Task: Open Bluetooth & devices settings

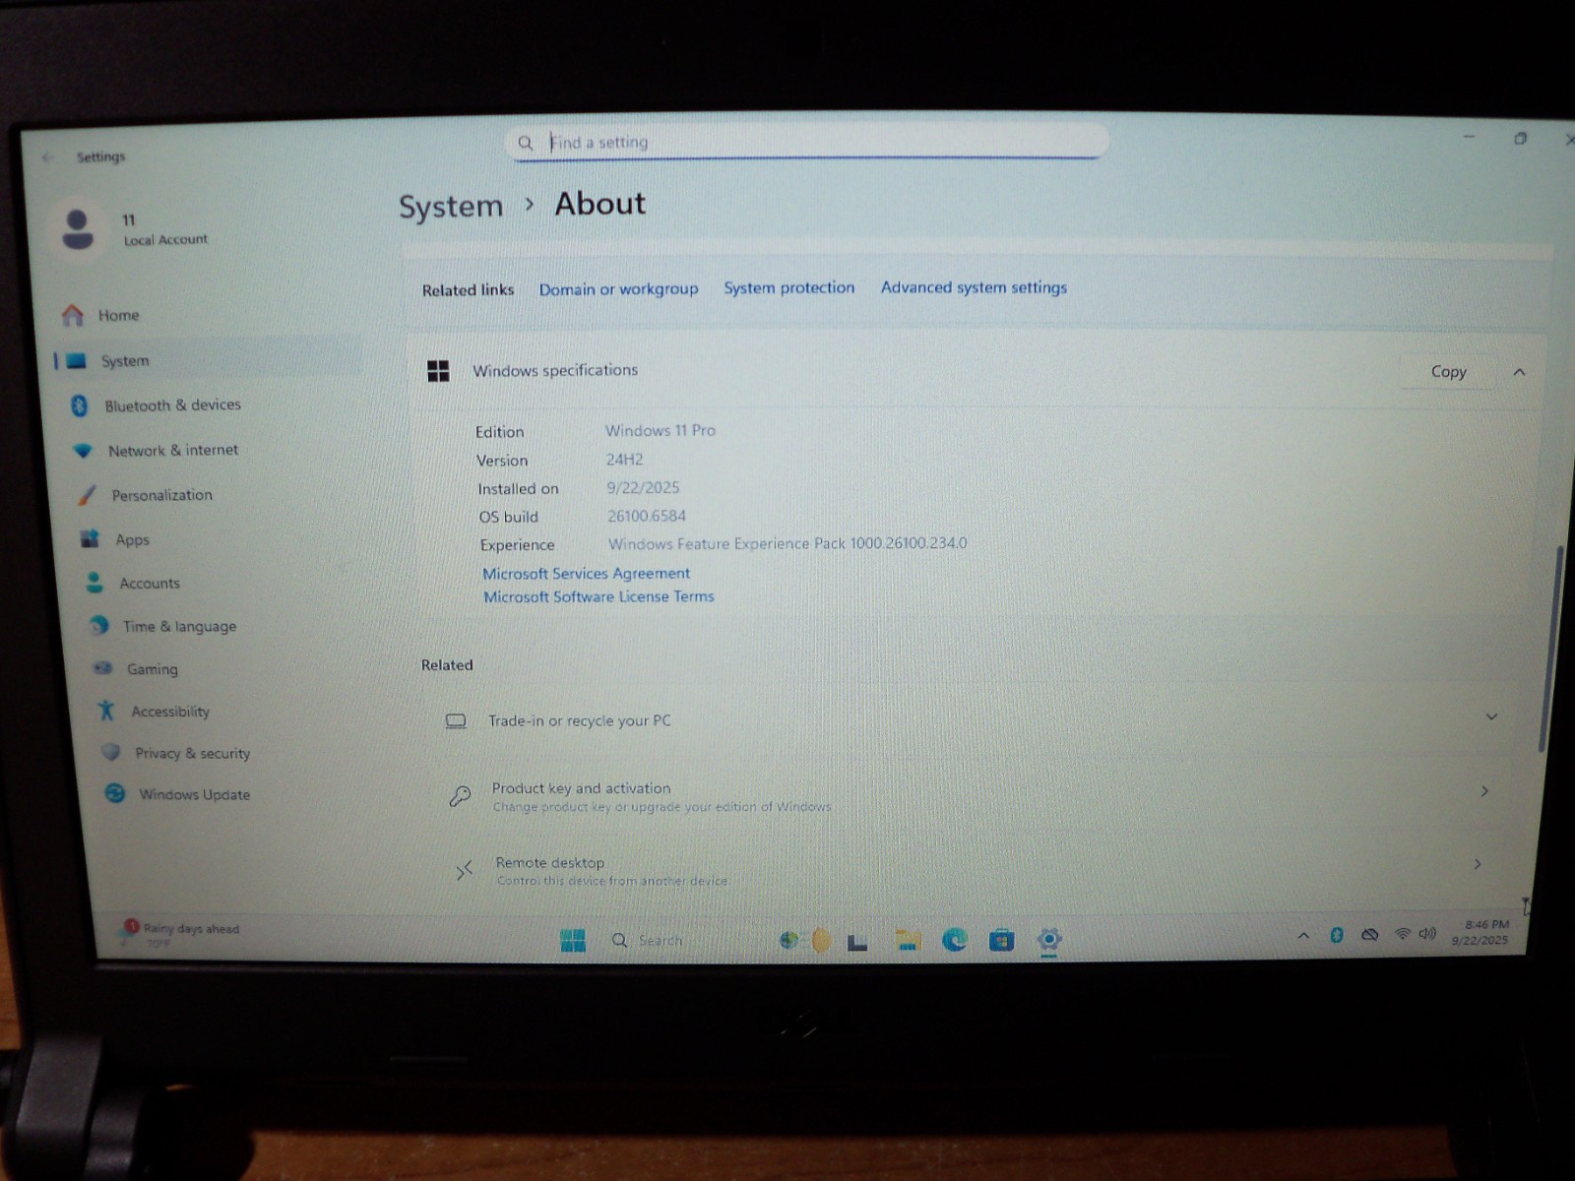Action: (x=172, y=405)
